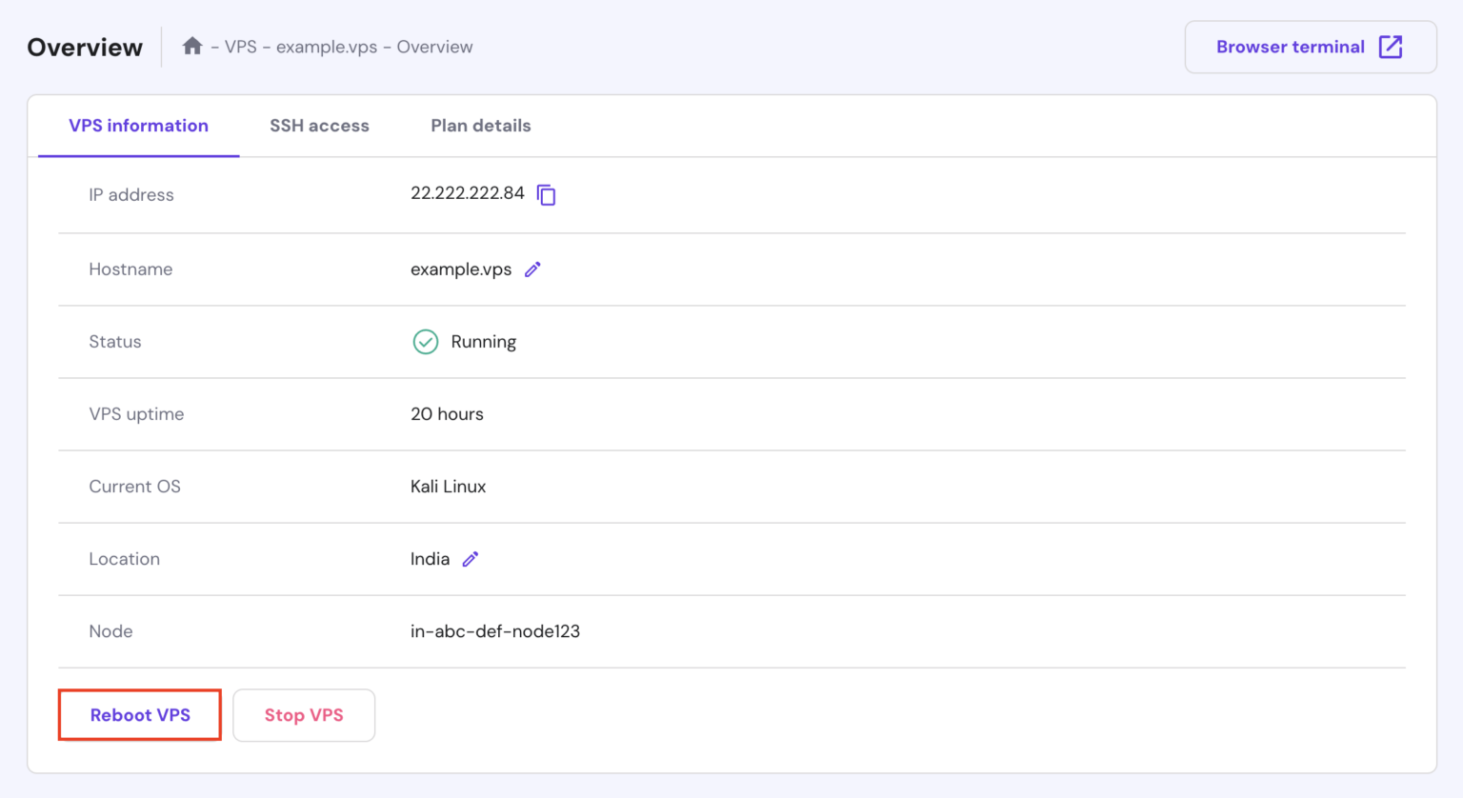
Task: Go to VPS in the breadcrumb
Action: (241, 47)
